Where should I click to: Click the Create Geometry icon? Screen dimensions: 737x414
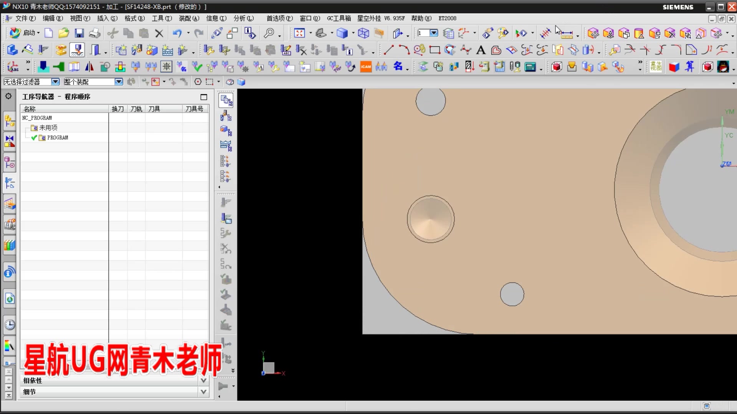click(152, 50)
